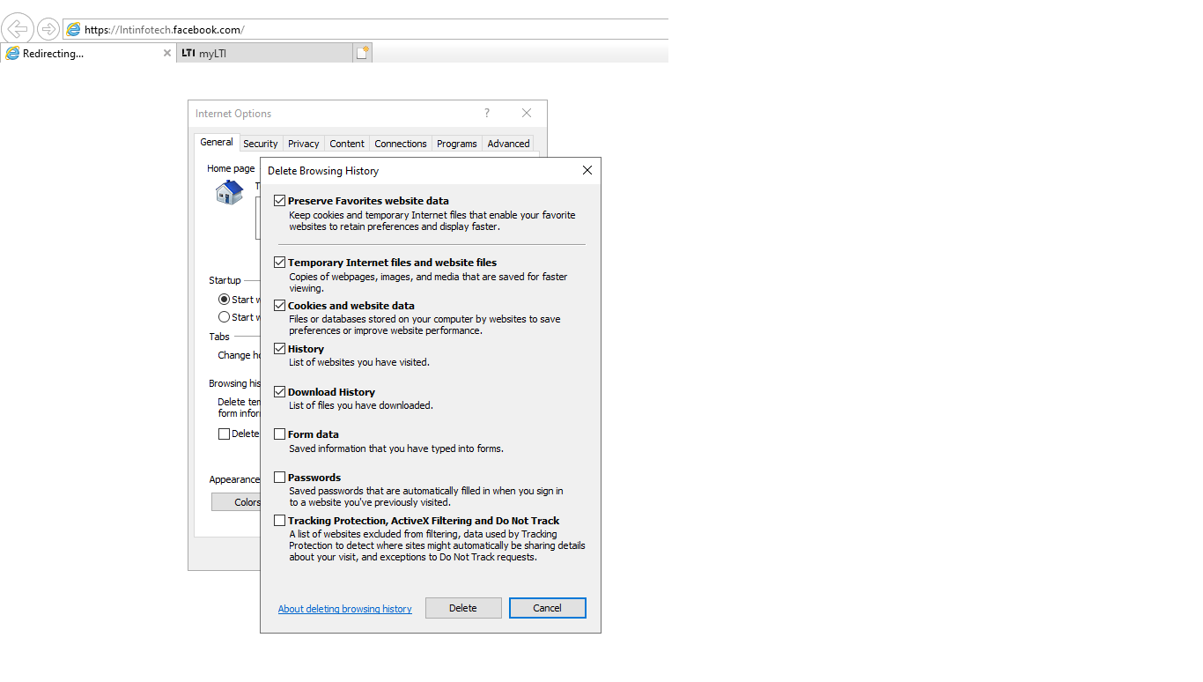Click the browser Forward arrow button
The image size is (1203, 682).
48,29
